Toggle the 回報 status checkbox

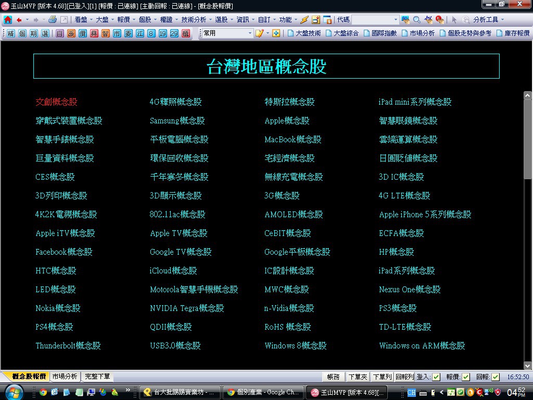coord(496,377)
